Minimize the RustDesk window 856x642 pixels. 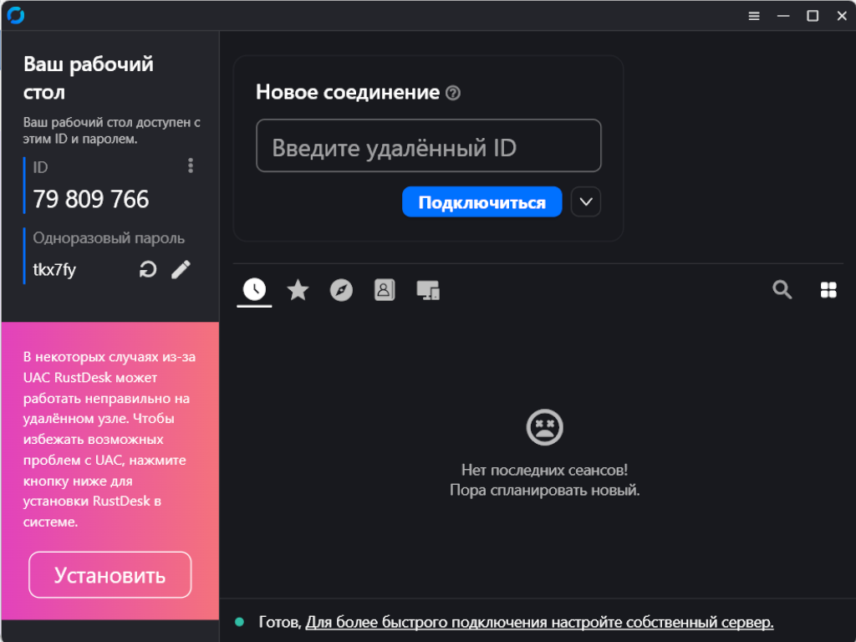(x=783, y=16)
